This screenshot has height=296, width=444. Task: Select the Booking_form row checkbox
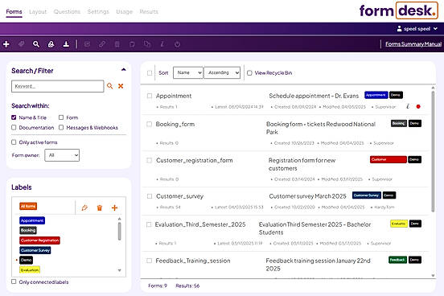[149, 124]
